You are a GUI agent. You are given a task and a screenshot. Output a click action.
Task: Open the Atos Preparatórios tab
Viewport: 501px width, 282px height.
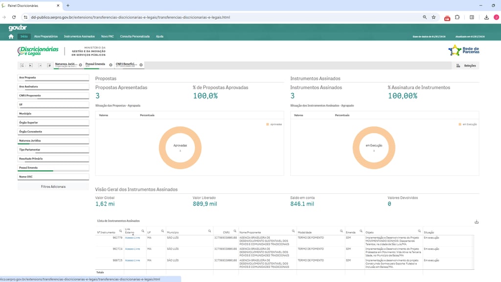(x=46, y=36)
